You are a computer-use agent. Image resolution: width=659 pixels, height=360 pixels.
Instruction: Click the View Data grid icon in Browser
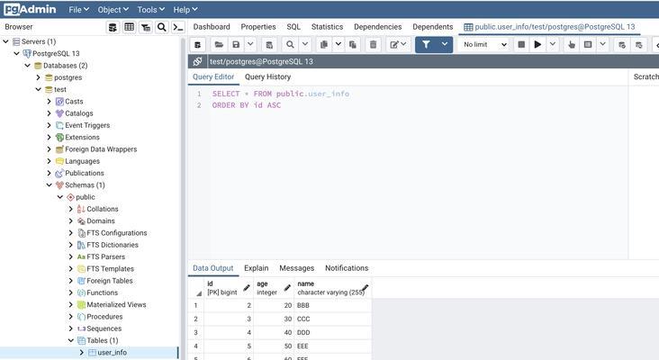[x=130, y=27]
